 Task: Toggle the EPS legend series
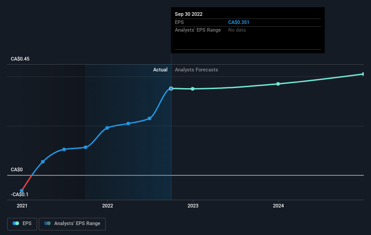(22, 224)
